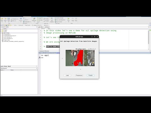This screenshot has width=151, height=113.
Task: Click the Save icon in toolstrip
Action: tap(8, 19)
